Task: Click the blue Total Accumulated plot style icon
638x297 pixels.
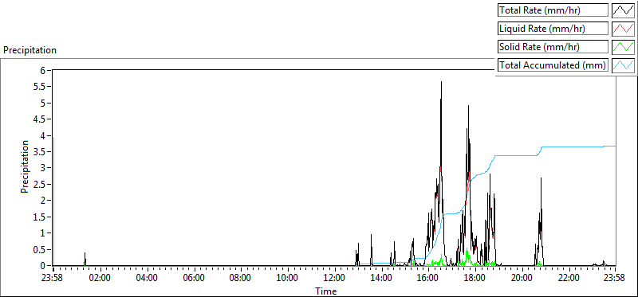Action: tap(623, 65)
